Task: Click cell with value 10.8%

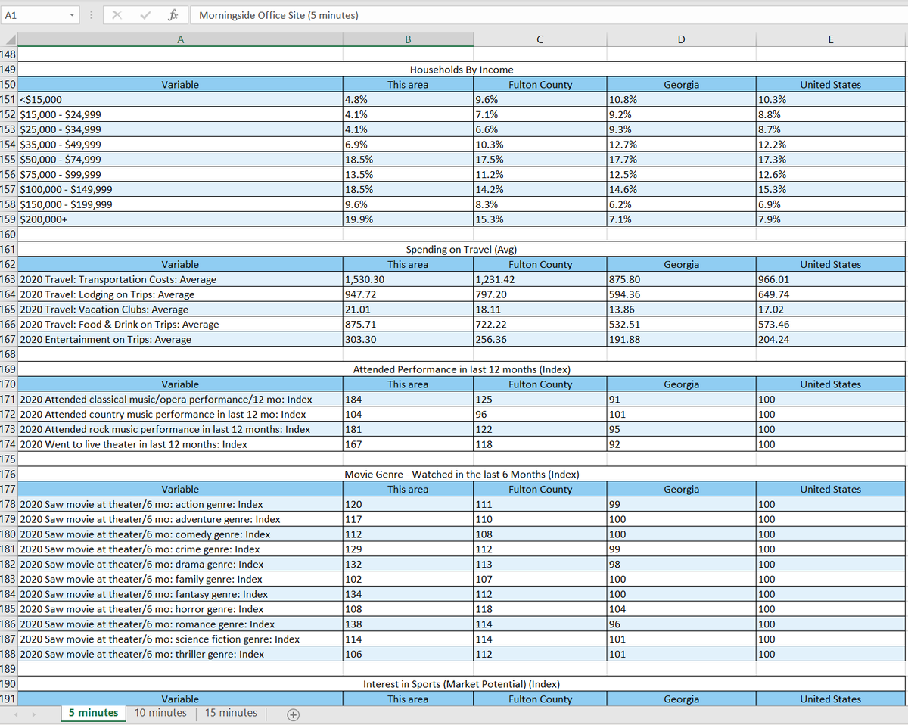Action: click(x=681, y=99)
